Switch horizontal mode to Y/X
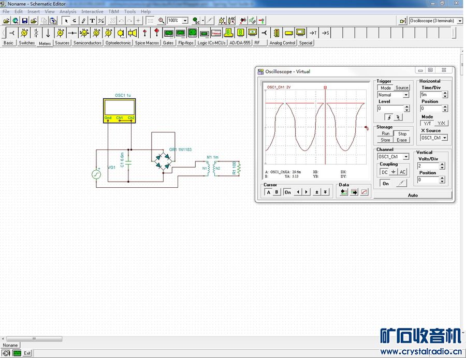The image size is (466, 358). pyautogui.click(x=441, y=123)
